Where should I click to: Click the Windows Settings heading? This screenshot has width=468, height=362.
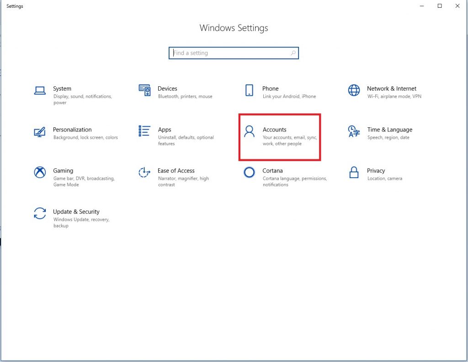[x=234, y=28]
